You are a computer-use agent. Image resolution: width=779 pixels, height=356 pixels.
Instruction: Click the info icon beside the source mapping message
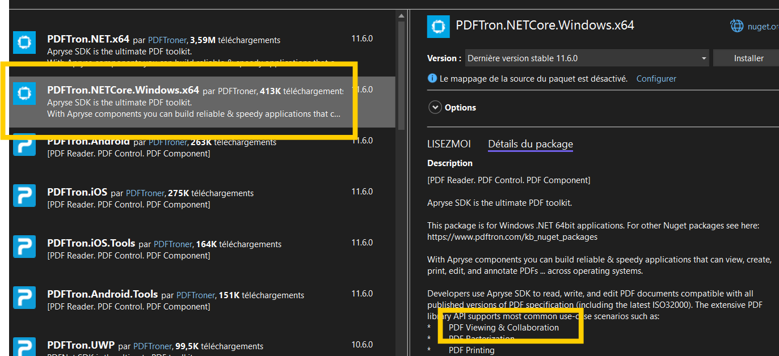click(x=432, y=78)
